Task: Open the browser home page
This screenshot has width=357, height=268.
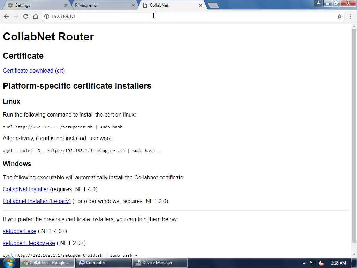Action: [x=36, y=16]
